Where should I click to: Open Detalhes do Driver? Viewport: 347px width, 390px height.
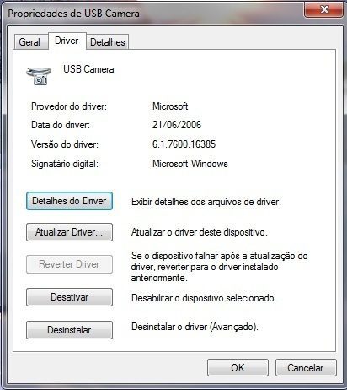click(x=69, y=201)
